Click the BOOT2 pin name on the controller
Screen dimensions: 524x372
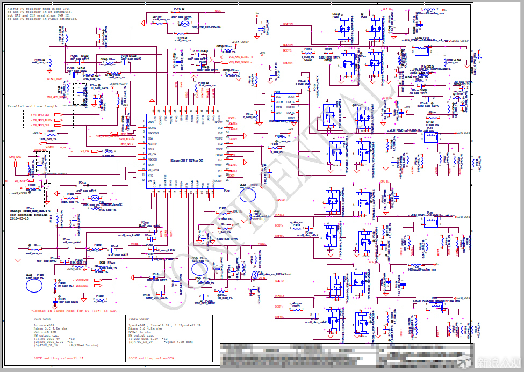pyautogui.click(x=219, y=122)
